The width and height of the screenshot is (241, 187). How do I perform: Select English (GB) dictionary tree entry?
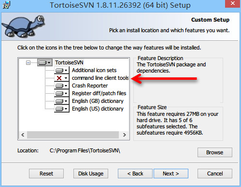coord(98,101)
